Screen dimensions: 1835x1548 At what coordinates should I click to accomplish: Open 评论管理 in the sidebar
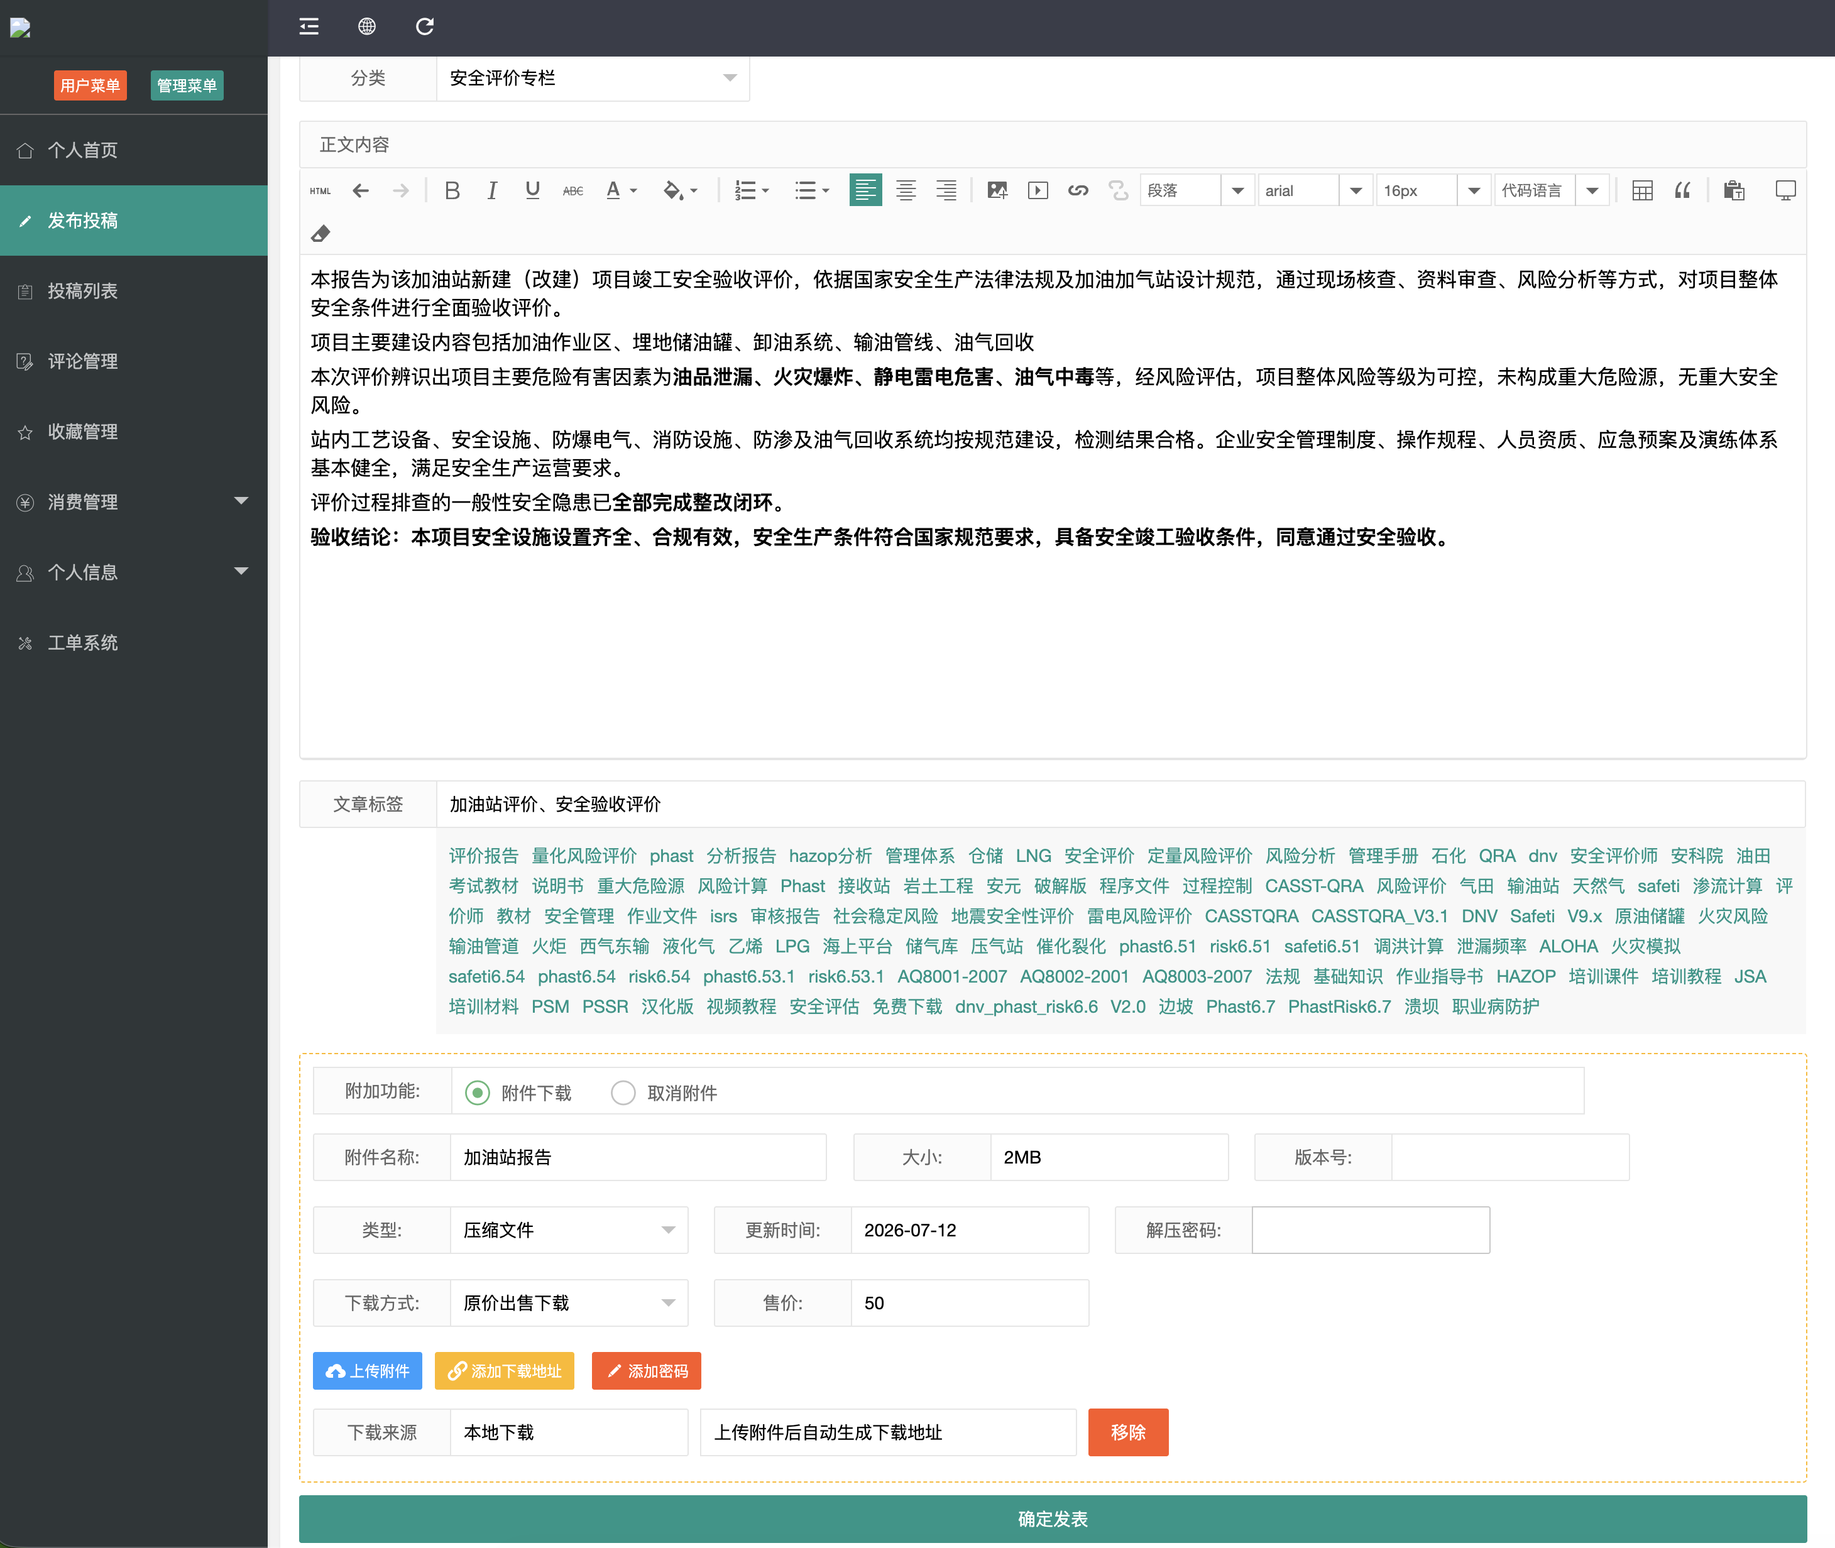133,361
